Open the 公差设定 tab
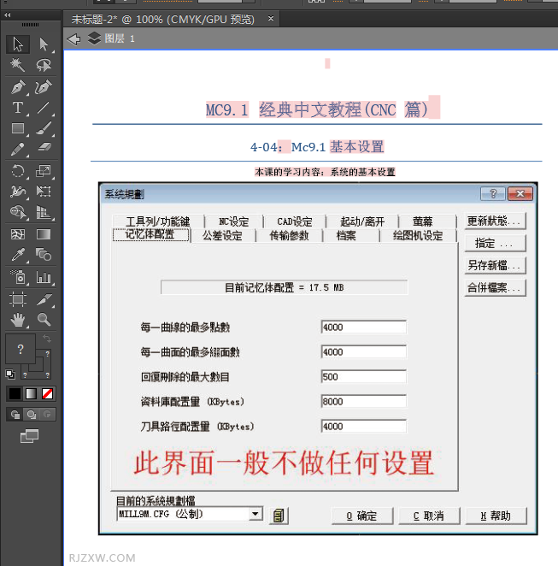Viewport: 558px width, 566px height. (222, 236)
